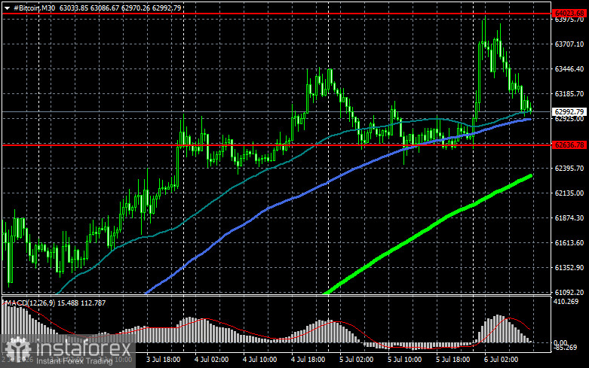Click the 5 Jul 18:00 time axis label
This screenshot has width=589, height=368.
pos(452,360)
